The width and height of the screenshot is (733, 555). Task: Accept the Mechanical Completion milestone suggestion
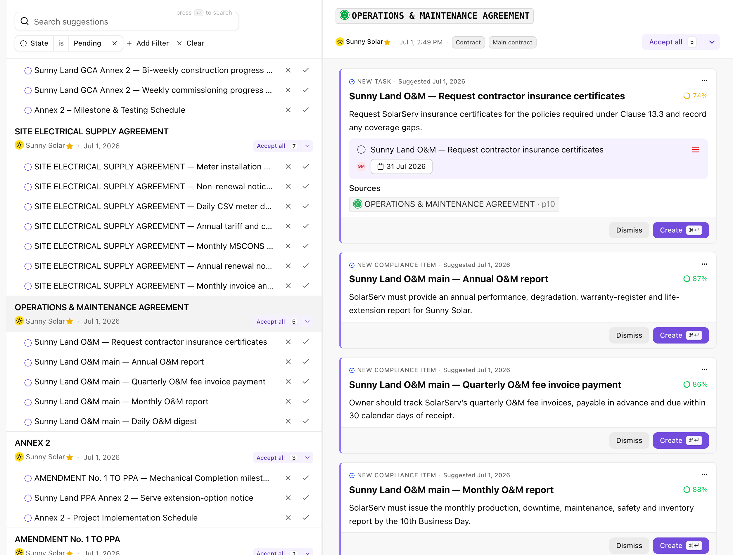[x=305, y=478]
